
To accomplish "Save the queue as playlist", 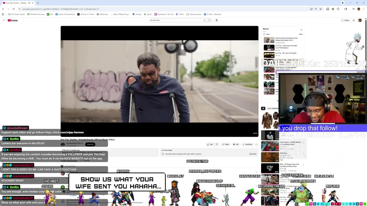I will 267,34.
